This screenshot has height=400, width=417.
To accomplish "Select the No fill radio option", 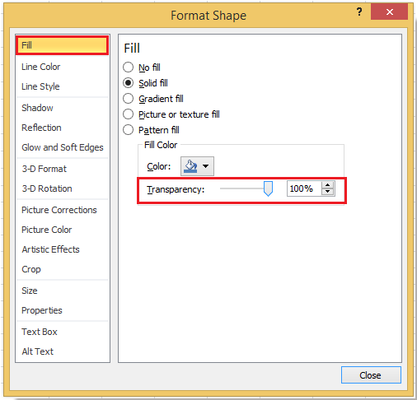I will pos(128,67).
